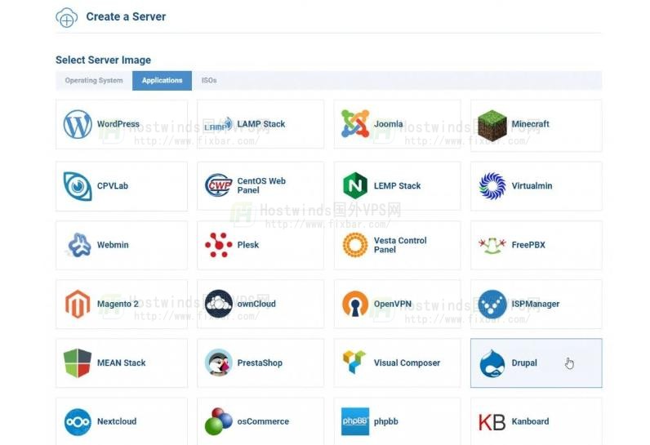650x445 pixels.
Task: Click the Virtualmin swirl icon
Action: [x=492, y=186]
